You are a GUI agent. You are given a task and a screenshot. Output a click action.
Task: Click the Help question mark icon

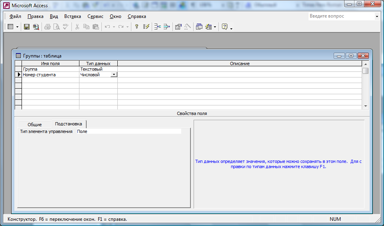pos(225,27)
